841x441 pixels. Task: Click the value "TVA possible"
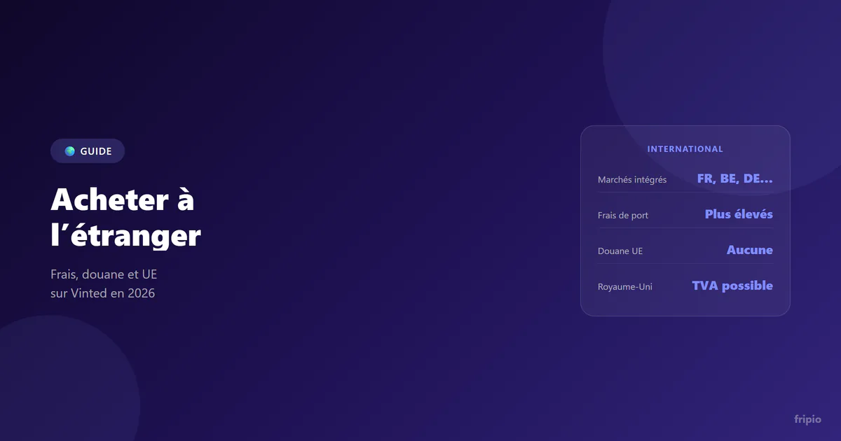732,286
